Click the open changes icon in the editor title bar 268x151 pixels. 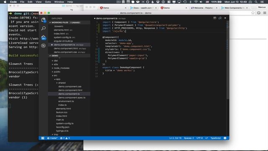click(220, 18)
